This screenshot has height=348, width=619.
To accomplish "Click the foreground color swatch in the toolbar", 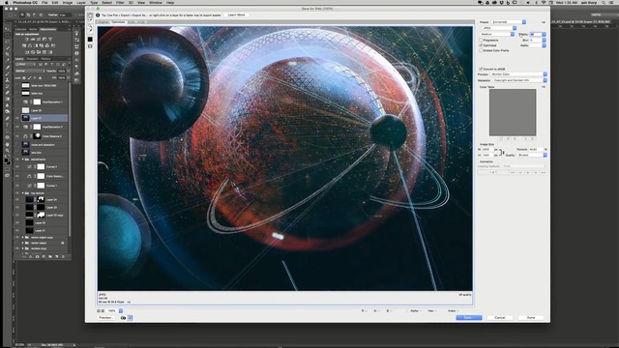I will coord(7,159).
